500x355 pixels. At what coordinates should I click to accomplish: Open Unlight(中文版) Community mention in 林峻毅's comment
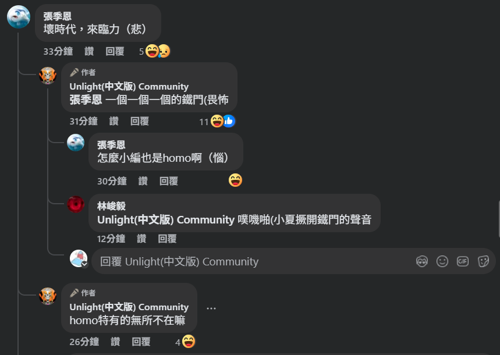(166, 220)
